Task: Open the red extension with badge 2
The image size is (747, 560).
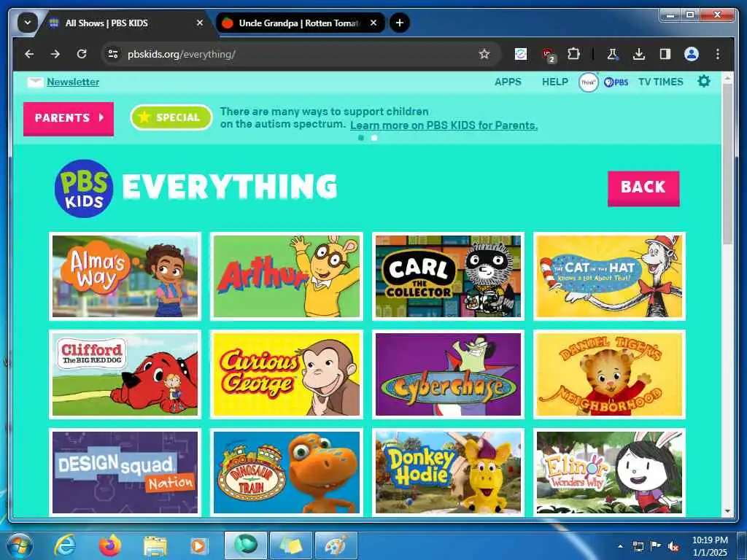Action: point(548,55)
